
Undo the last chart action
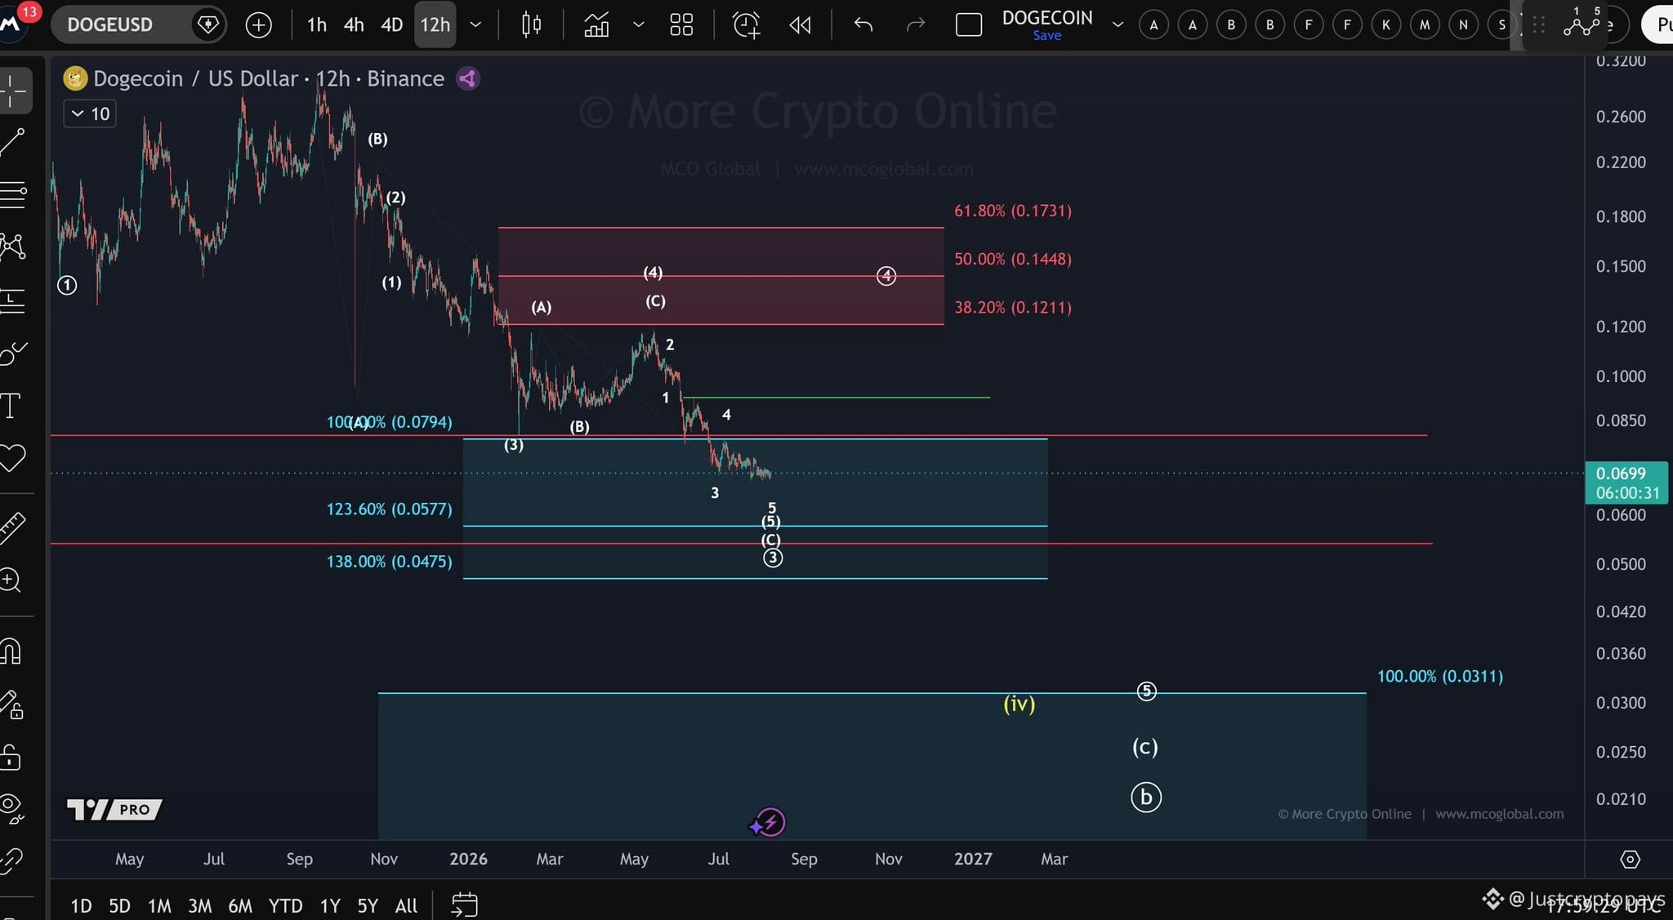(863, 25)
